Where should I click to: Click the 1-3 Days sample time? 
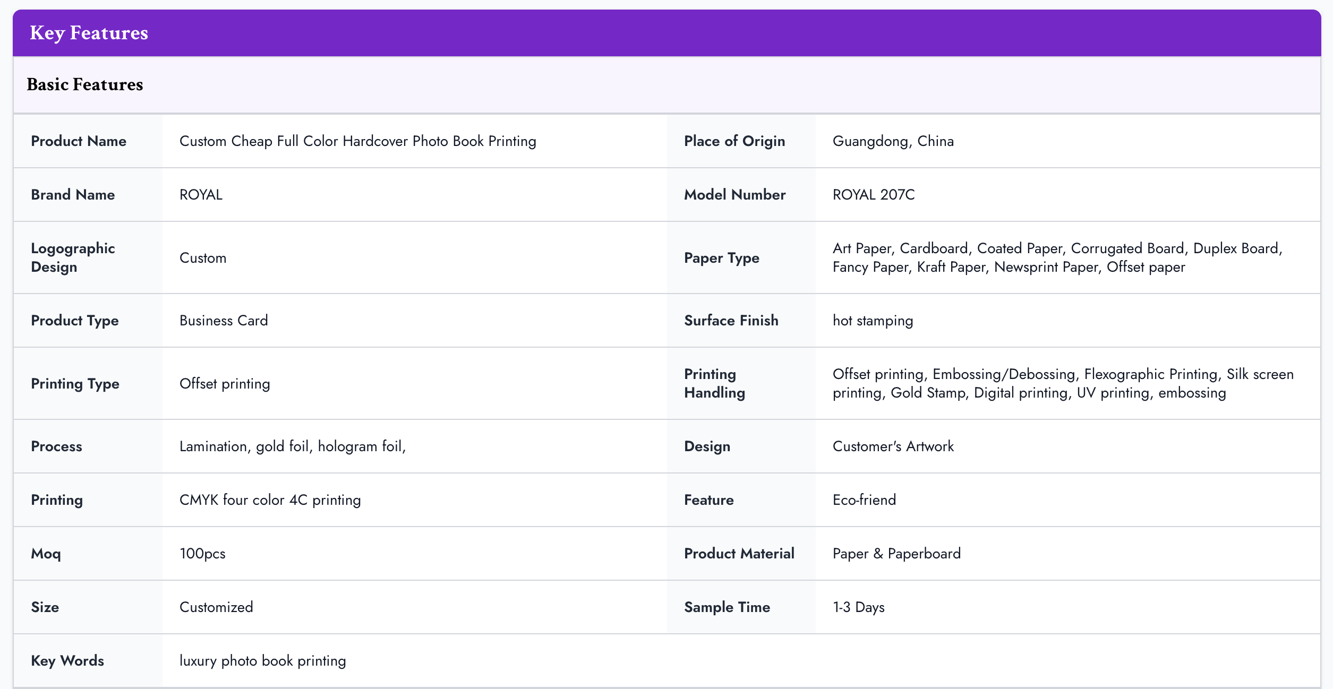point(858,607)
